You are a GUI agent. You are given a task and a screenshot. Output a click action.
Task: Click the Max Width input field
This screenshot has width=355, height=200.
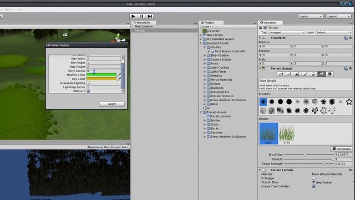pos(104,58)
